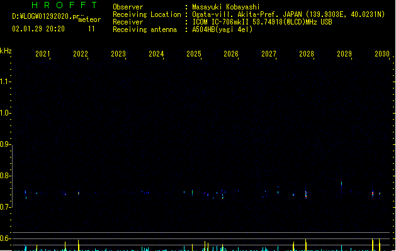Click the 1.1 kHz frequency label

4,82
